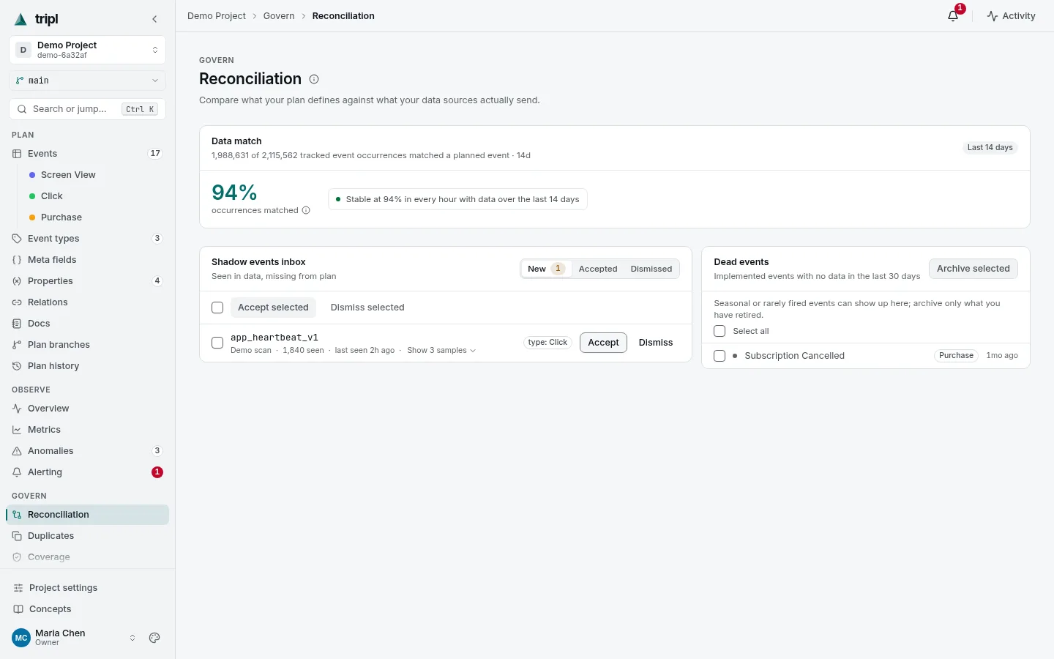
Task: Click the Accept button for app_heartbeat_v1
Action: (603, 343)
